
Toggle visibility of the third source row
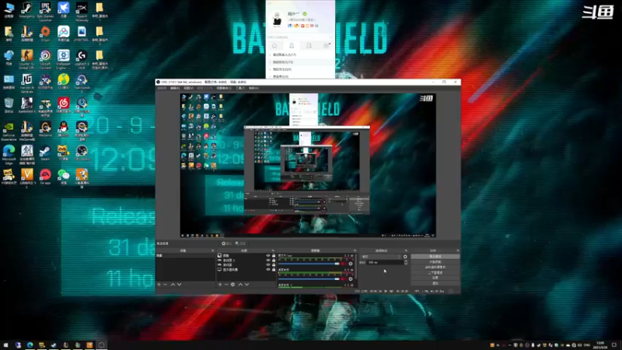[268, 264]
